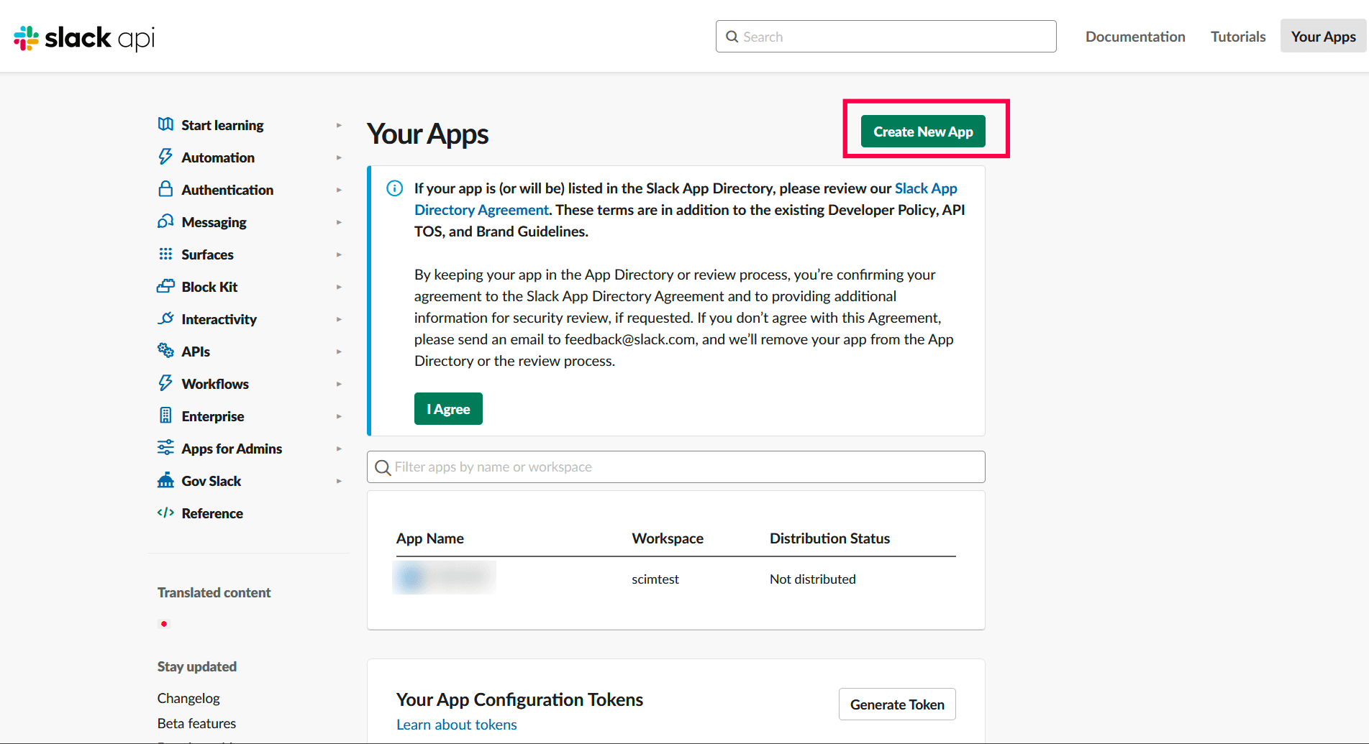This screenshot has width=1369, height=744.
Task: Open the Learn about tokens link
Action: tap(457, 725)
